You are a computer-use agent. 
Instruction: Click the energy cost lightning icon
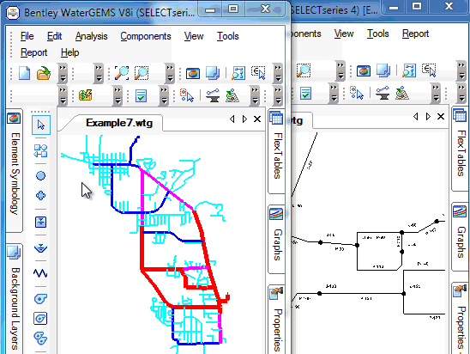point(86,95)
